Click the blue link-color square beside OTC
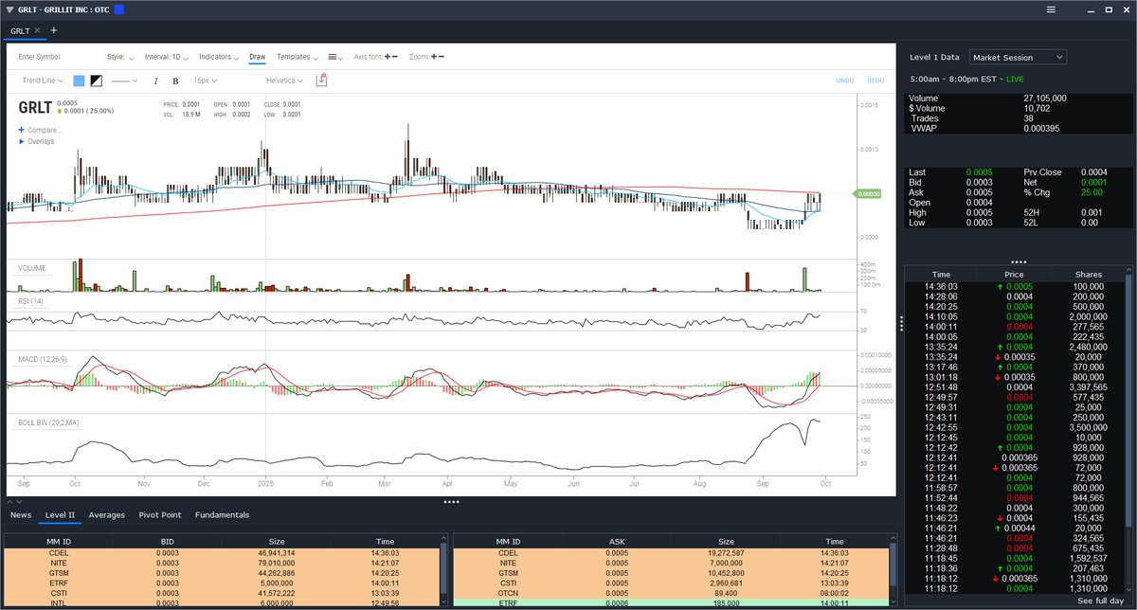The width and height of the screenshot is (1137, 610). point(118,9)
